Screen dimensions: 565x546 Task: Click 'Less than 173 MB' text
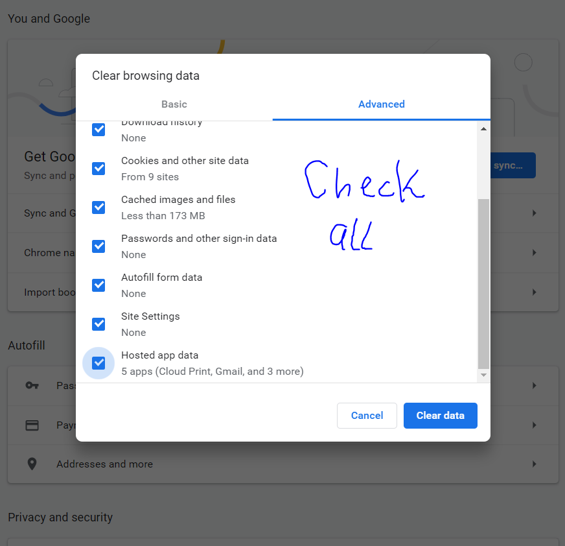tap(163, 216)
